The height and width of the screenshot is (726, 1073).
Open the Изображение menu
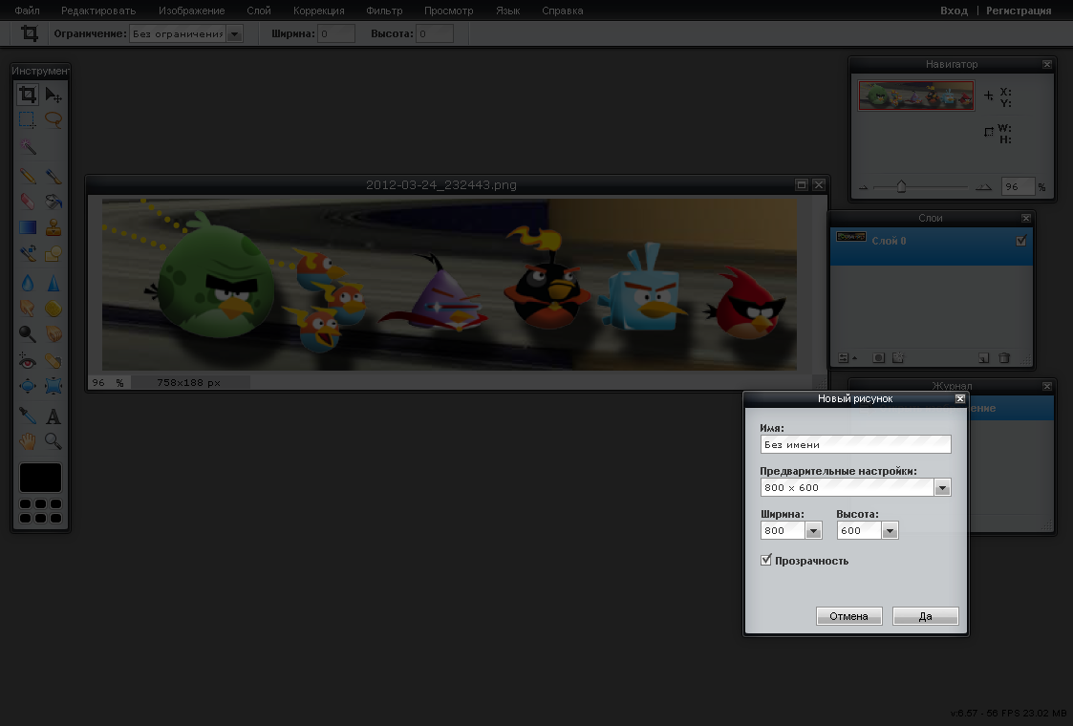pos(192,11)
